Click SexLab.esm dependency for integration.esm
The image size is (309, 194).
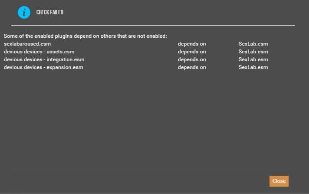[x=253, y=59]
